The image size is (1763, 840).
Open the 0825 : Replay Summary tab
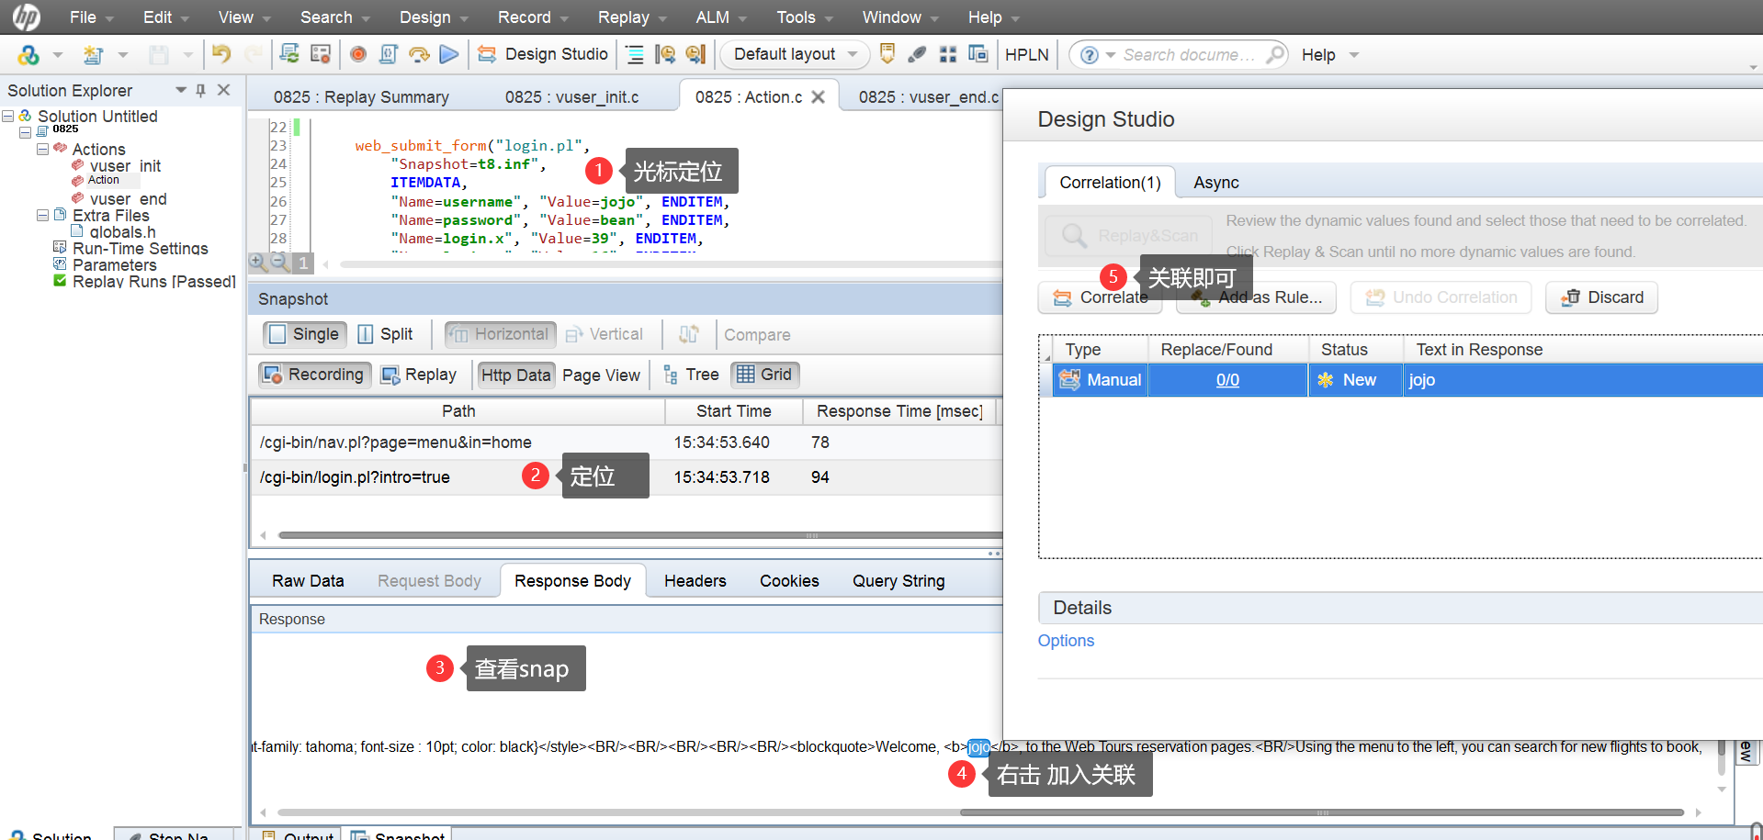[361, 97]
